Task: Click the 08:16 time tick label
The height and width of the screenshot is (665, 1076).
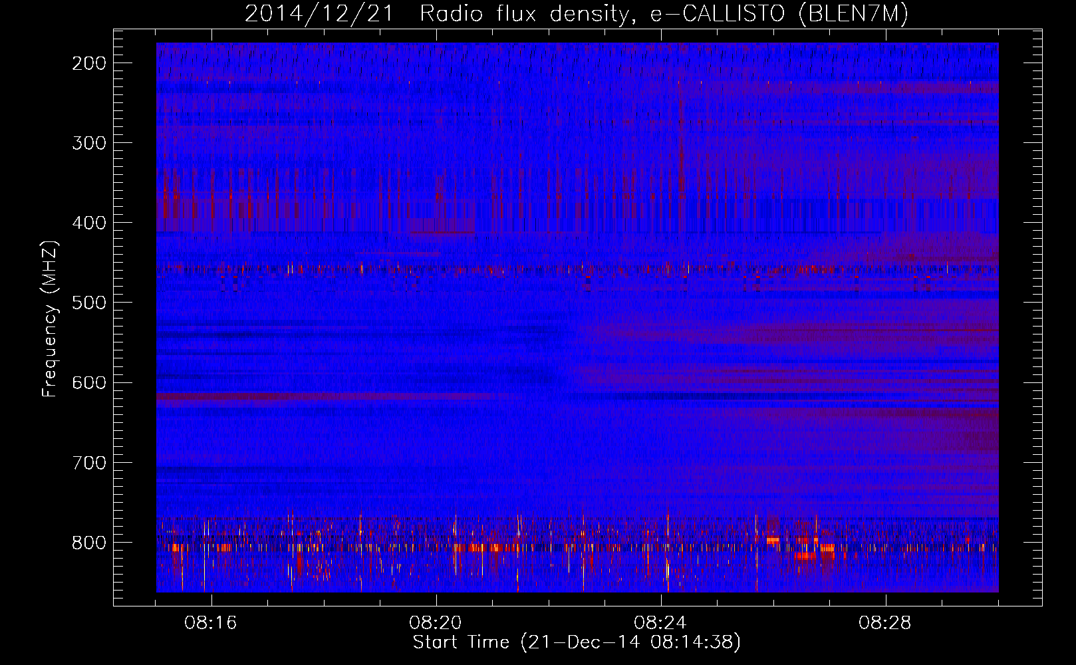Action: (211, 623)
